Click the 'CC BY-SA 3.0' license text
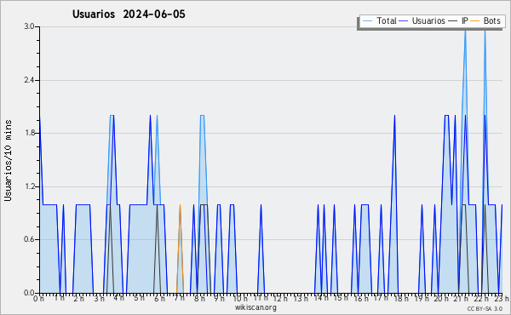The image size is (511, 315). coord(485,308)
